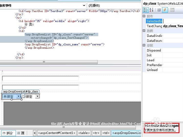
Task: Click the dp_class_TextChanged handler value
Action: coord(173,26)
